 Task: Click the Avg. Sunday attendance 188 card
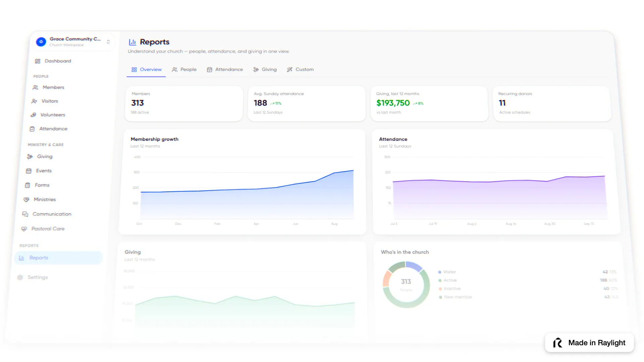click(307, 104)
